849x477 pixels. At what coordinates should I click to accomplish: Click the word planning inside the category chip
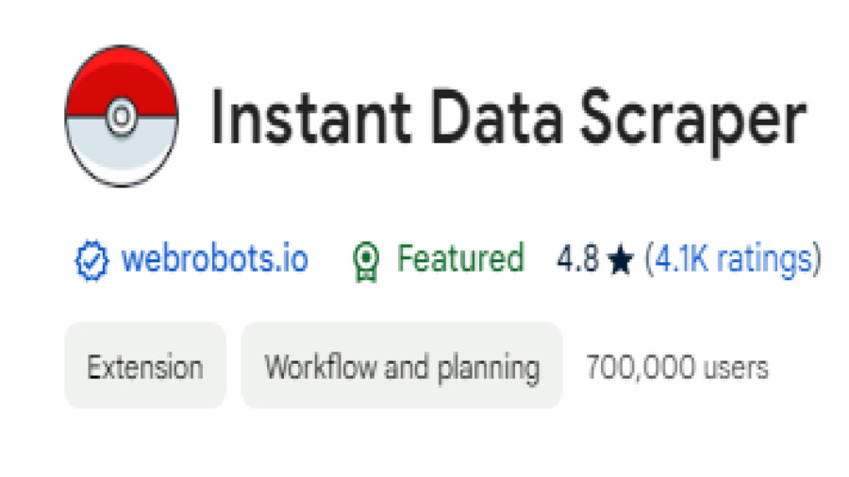tap(489, 369)
